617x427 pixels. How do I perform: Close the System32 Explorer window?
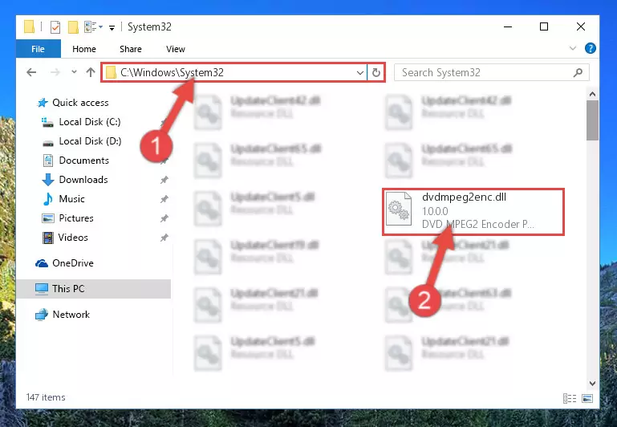pyautogui.click(x=581, y=26)
